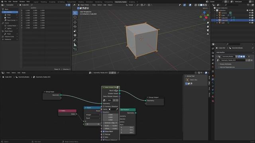This screenshot has width=255, height=143.
Task: Expand the Output Attributes panel
Action: 226,64
